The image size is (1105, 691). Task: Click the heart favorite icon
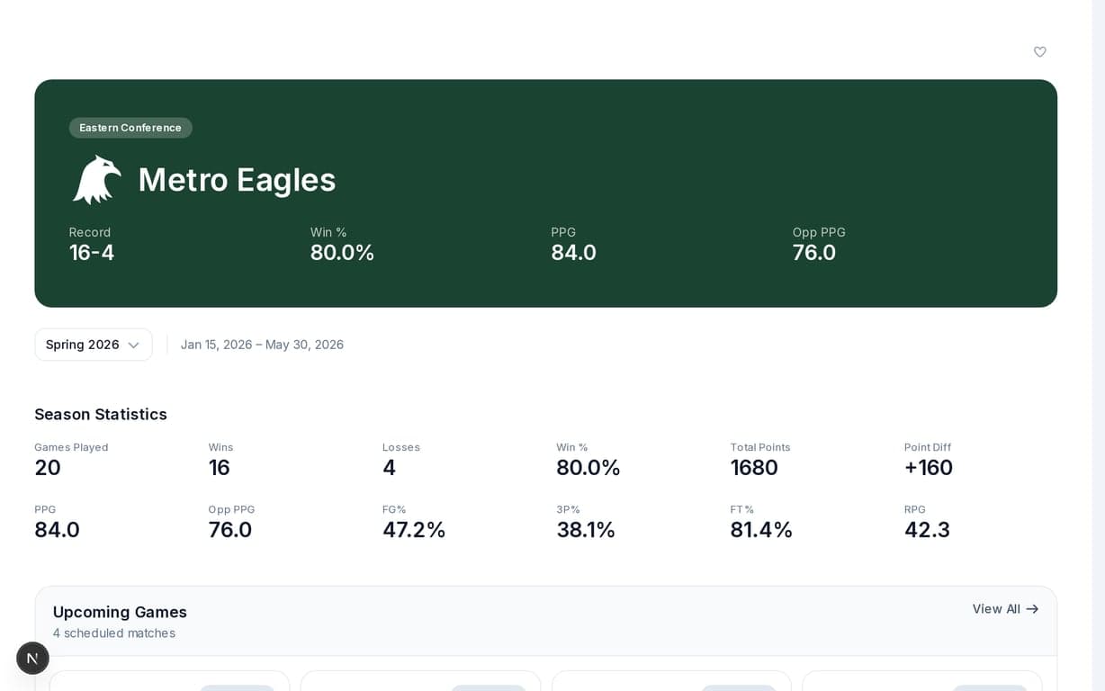coord(1039,52)
